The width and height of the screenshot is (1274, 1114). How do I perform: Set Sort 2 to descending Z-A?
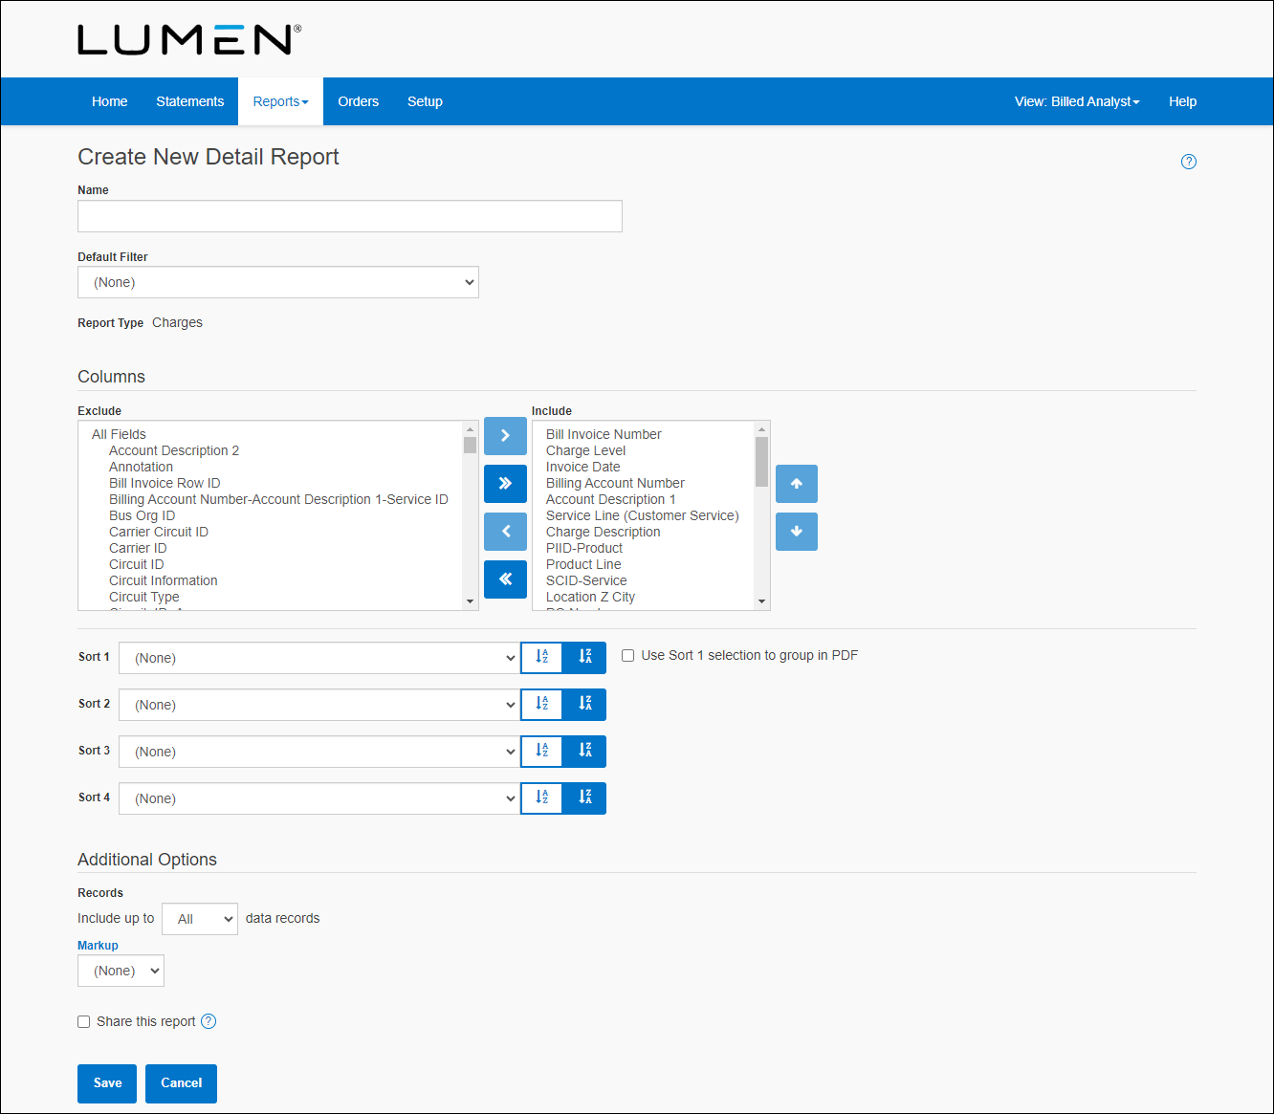tap(584, 704)
